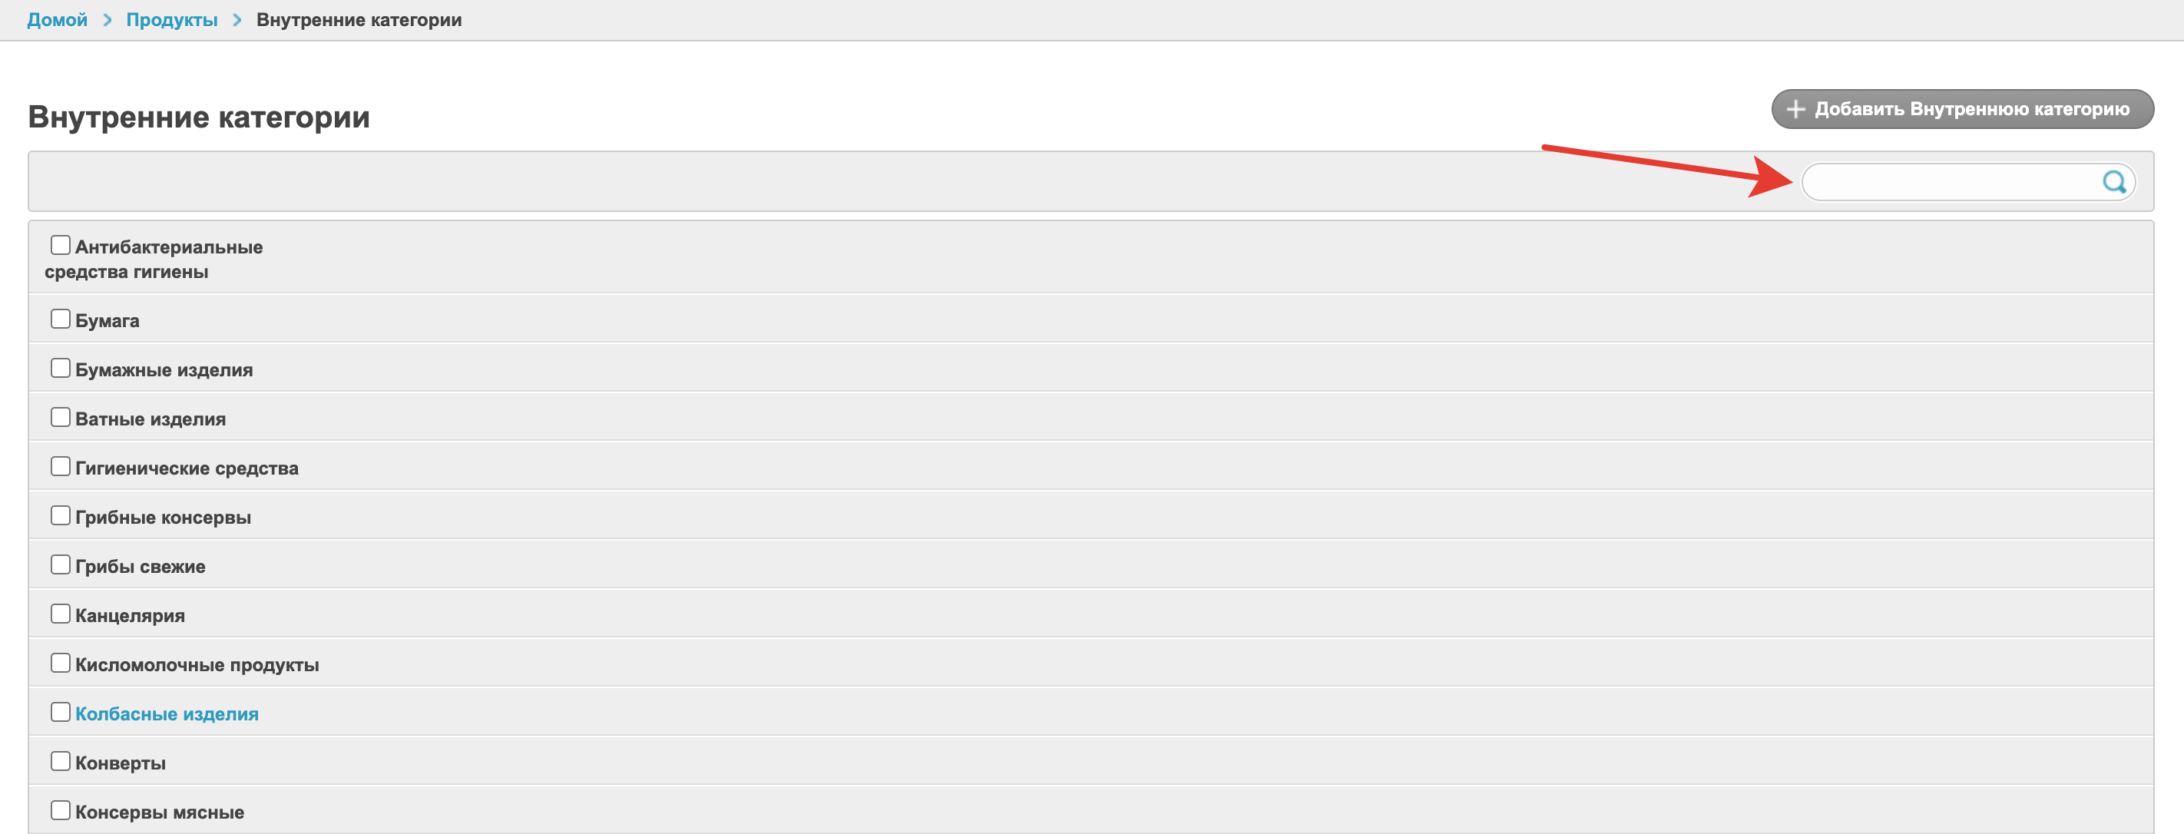The height and width of the screenshot is (834, 2184).
Task: Click the search magnifier icon
Action: coord(2113,181)
